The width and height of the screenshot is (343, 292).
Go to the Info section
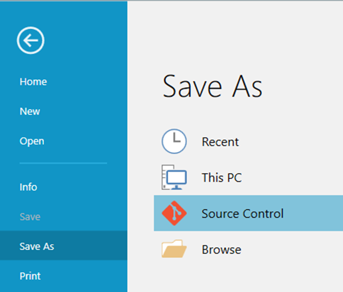click(x=28, y=187)
